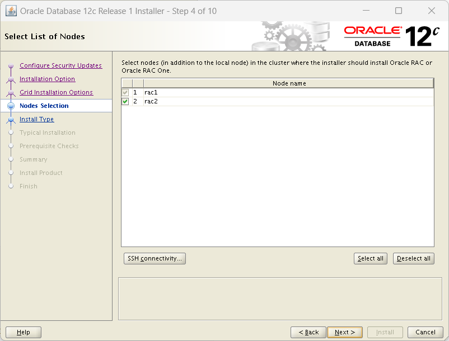
Task: Click the disabled Summary step
Action: coord(33,159)
